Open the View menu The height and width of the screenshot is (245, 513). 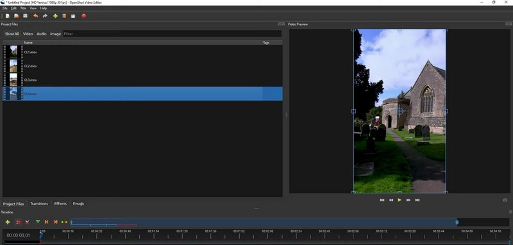tap(33, 8)
